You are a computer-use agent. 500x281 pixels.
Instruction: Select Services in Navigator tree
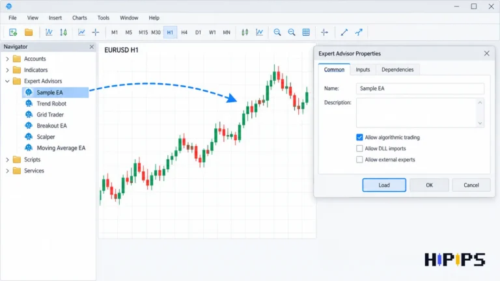coord(34,171)
